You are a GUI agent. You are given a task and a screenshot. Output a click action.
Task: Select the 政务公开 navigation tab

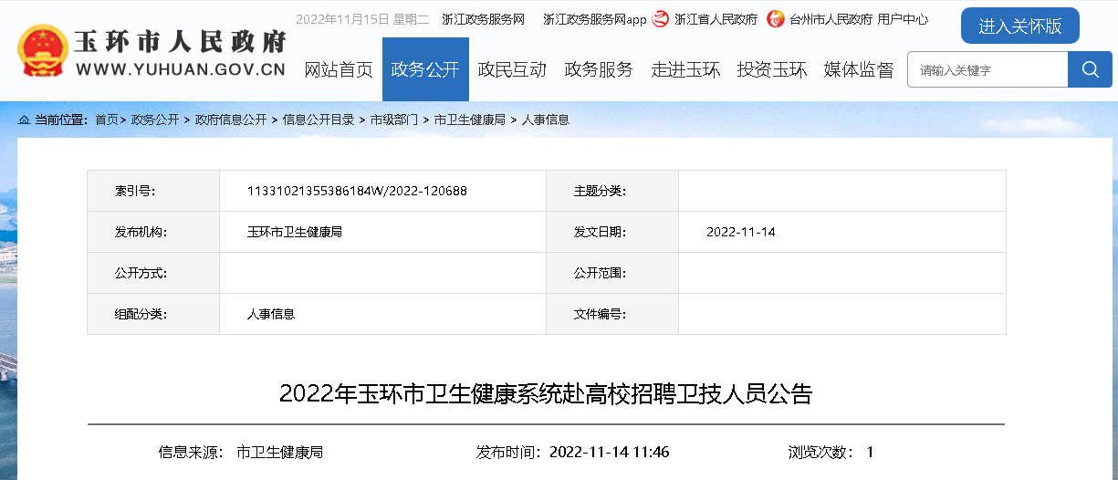pos(425,69)
